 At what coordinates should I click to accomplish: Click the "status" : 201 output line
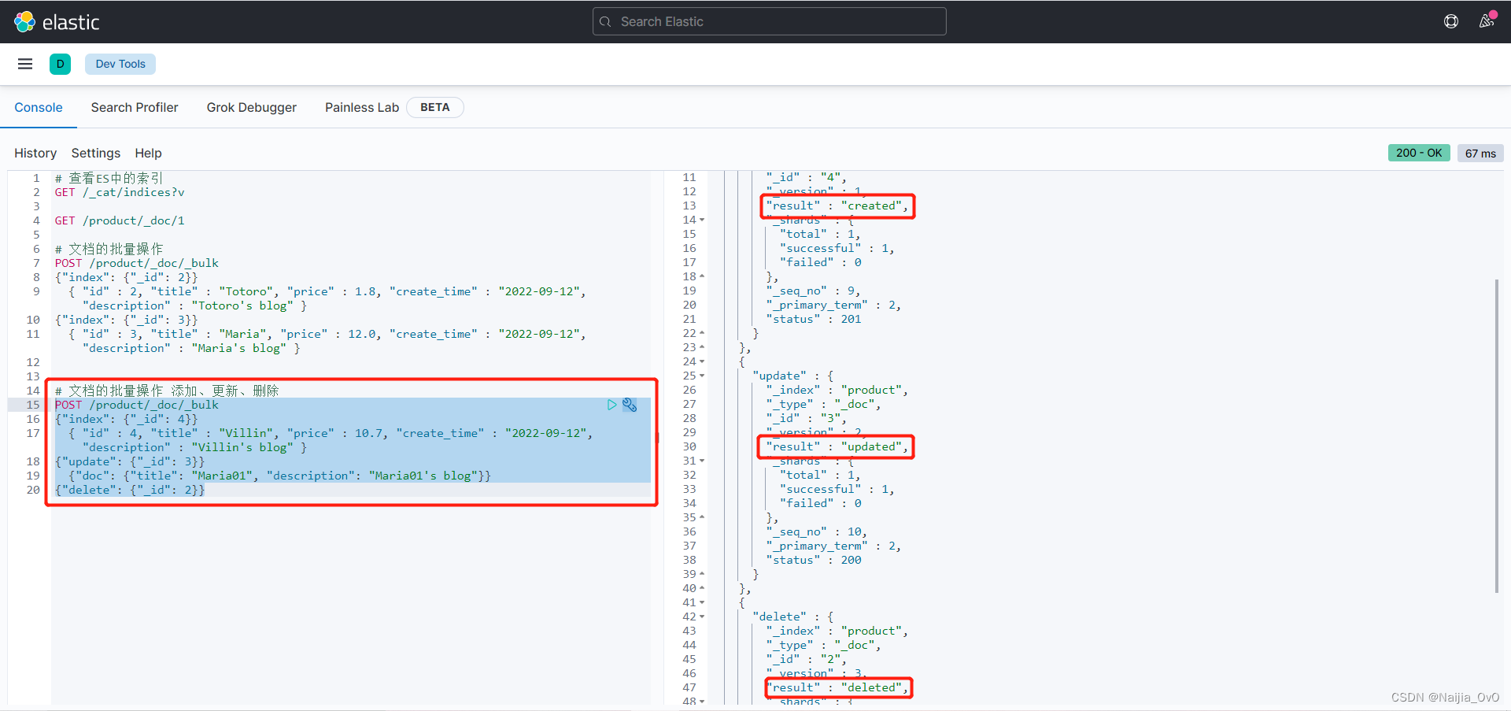[x=814, y=320]
